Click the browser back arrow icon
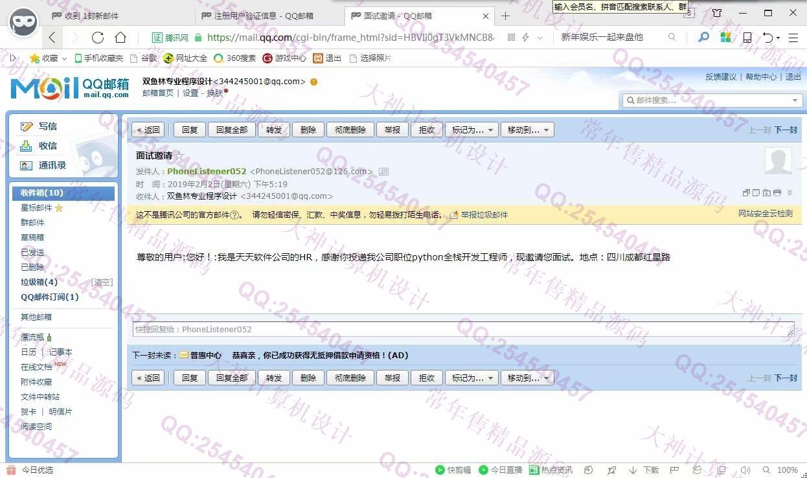 pyautogui.click(x=52, y=38)
